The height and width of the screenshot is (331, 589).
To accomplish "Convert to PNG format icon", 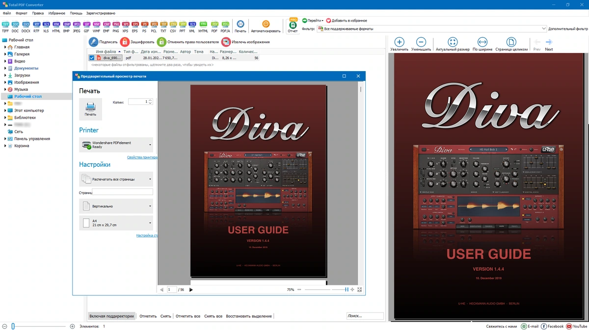I will (116, 26).
